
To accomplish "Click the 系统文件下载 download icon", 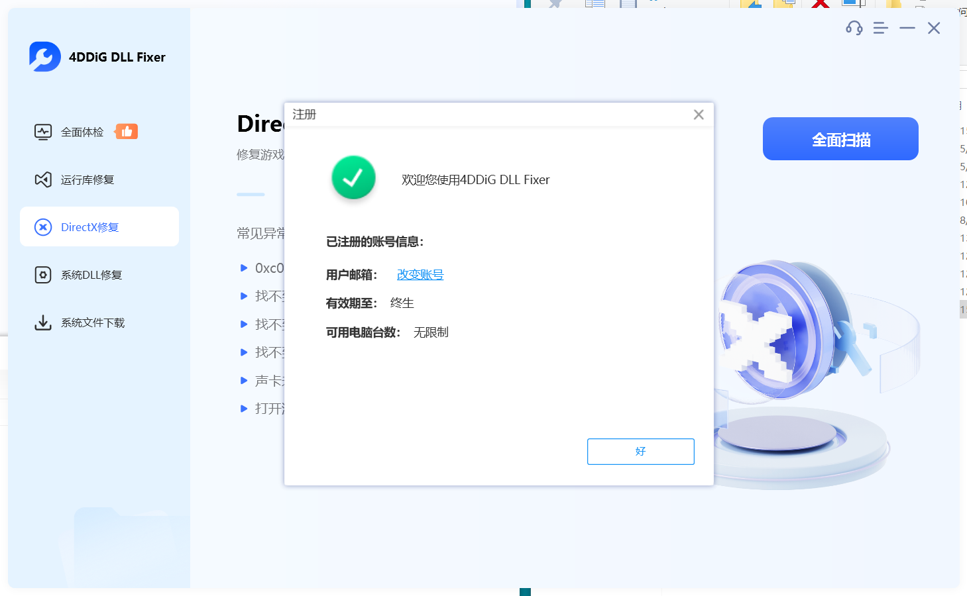I will (43, 323).
